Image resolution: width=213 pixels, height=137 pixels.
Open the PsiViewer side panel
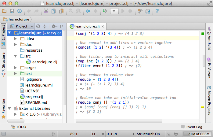point(209,68)
